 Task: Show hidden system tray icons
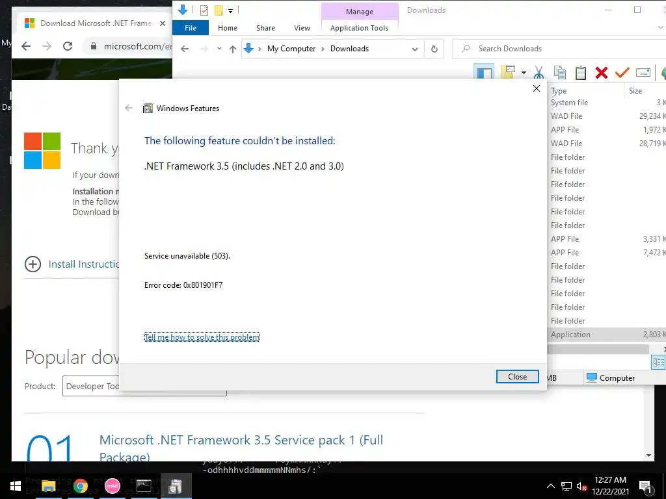550,486
